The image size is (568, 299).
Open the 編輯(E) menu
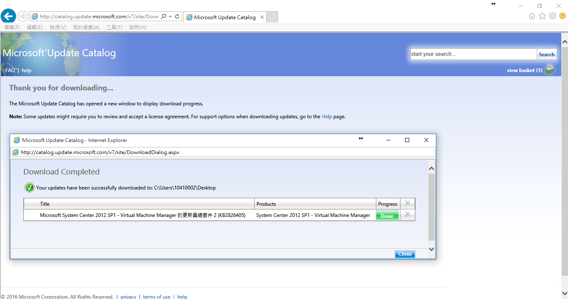click(35, 27)
